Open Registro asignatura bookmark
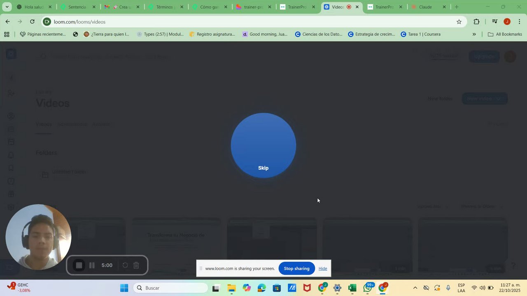Image resolution: width=527 pixels, height=296 pixels. pyautogui.click(x=212, y=35)
